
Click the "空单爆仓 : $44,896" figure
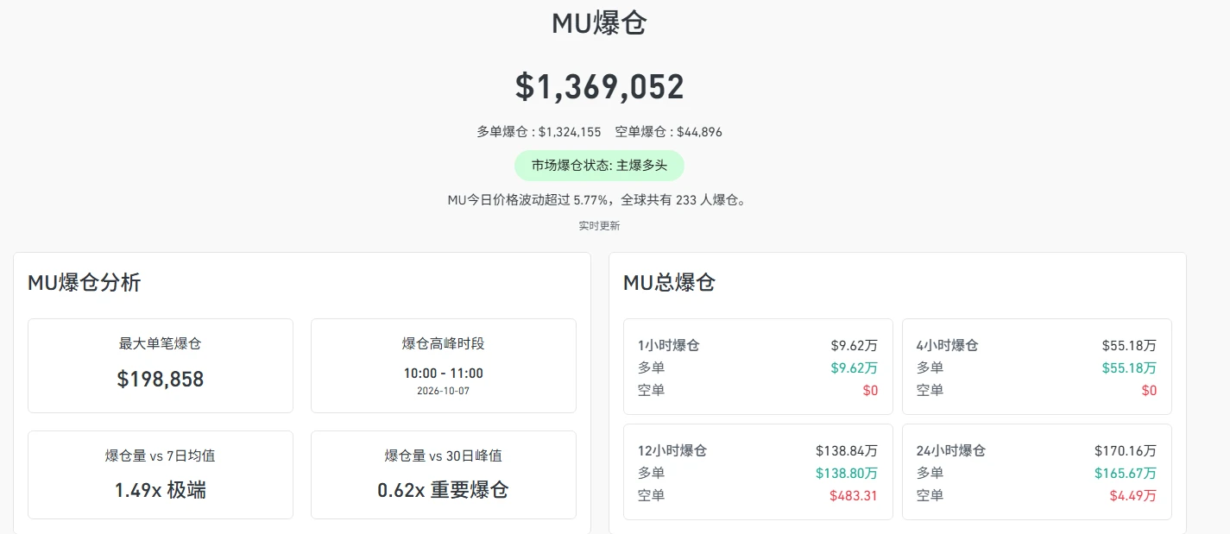click(669, 132)
